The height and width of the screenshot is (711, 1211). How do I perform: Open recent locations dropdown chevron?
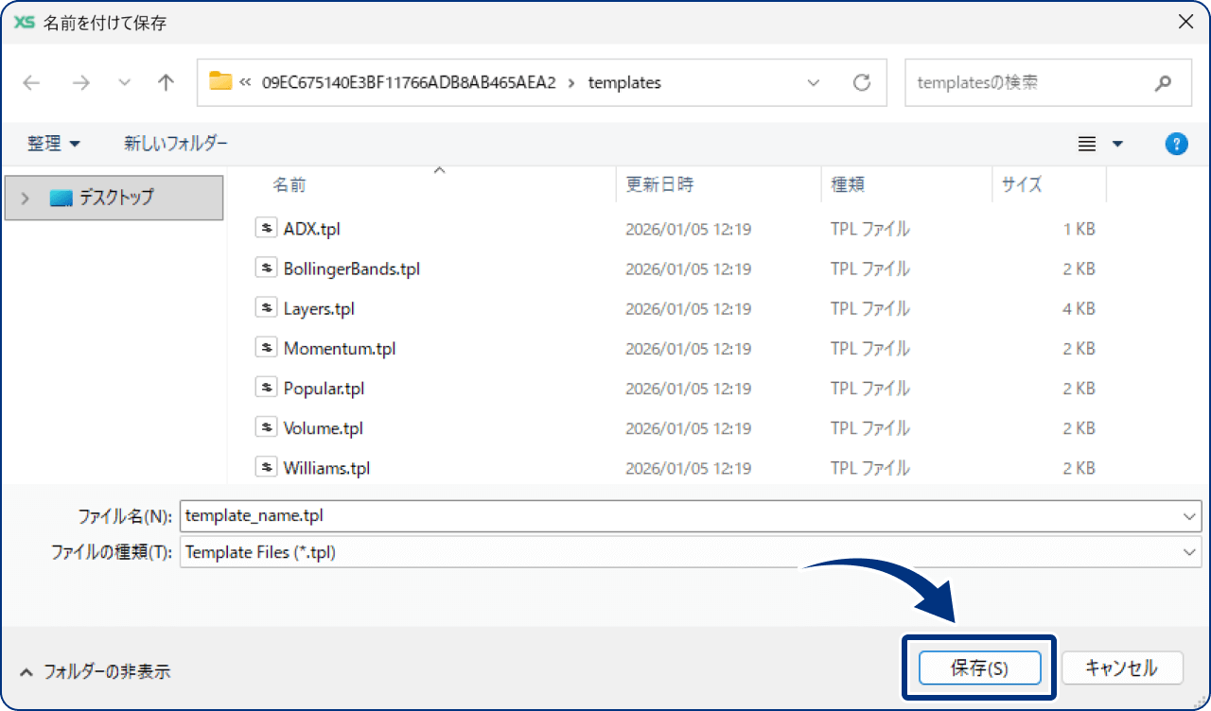point(124,82)
